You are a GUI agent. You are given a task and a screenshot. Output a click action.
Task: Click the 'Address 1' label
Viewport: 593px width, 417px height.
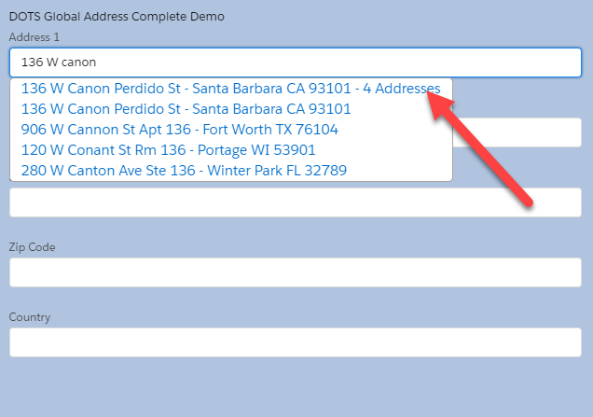click(x=34, y=37)
